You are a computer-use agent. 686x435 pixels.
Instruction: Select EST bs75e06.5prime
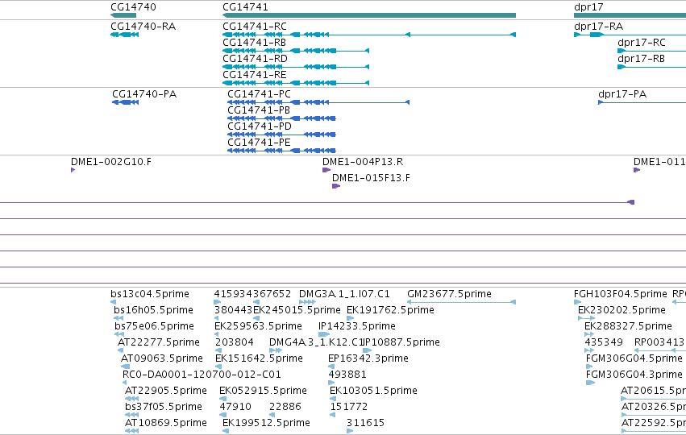154,326
